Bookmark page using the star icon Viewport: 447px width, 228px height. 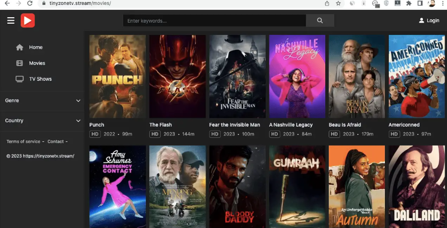pos(339,3)
